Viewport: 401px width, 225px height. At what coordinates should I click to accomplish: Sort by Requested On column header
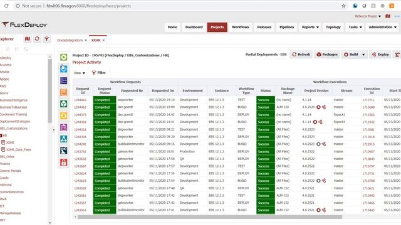coord(163,91)
